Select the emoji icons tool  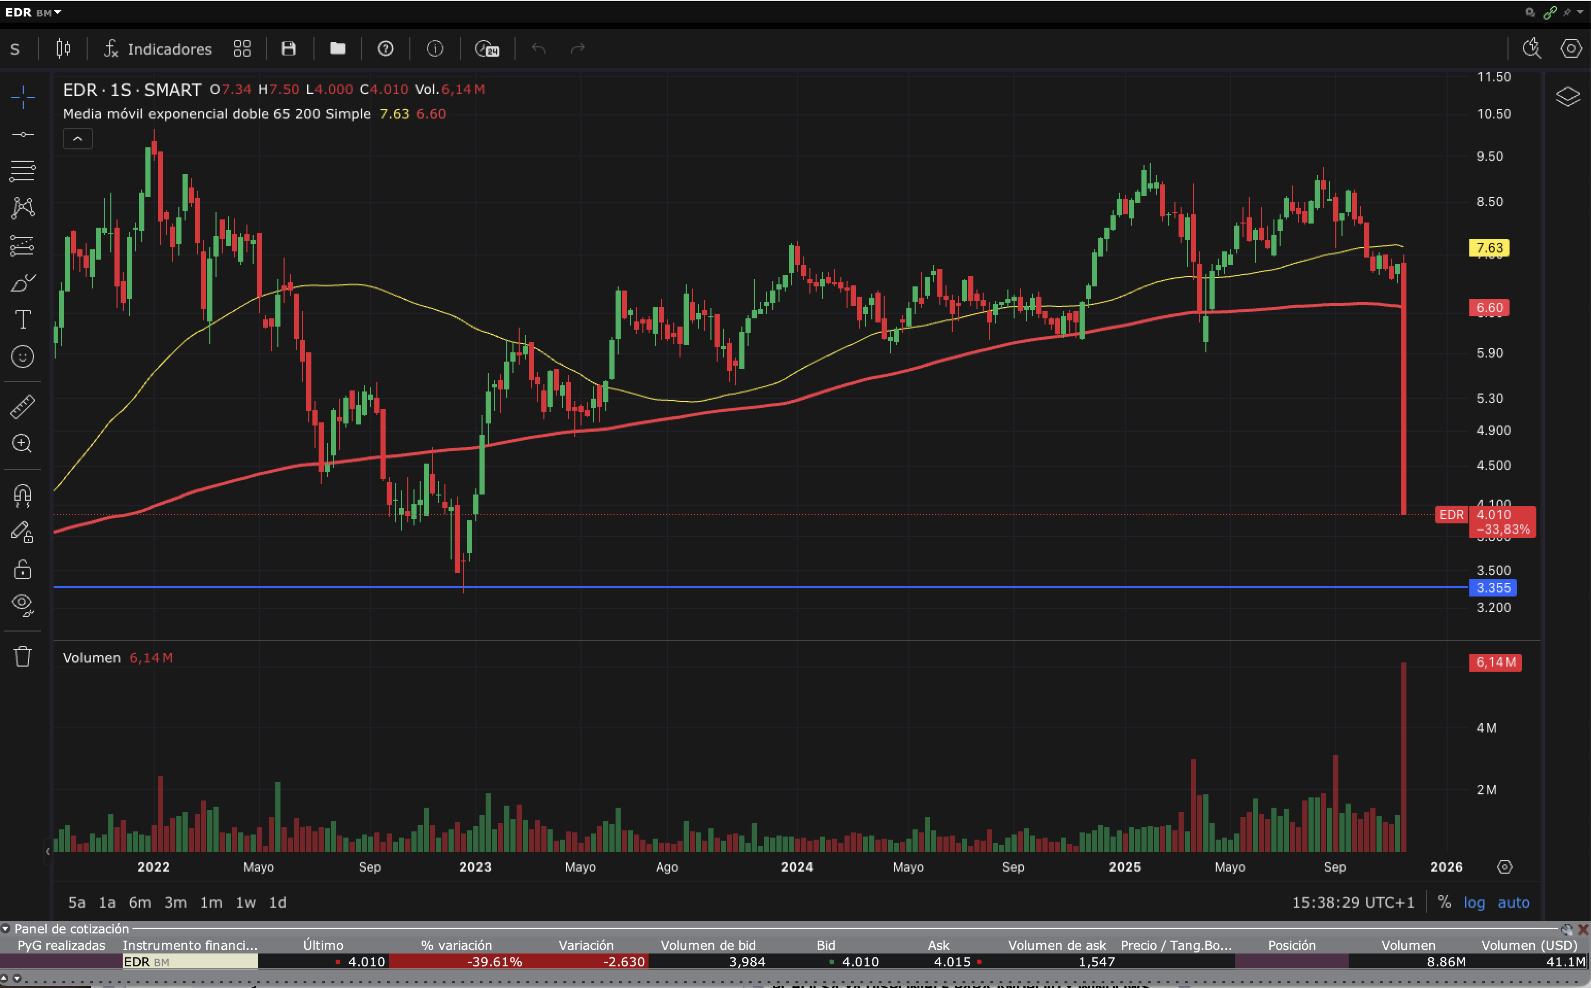pyautogui.click(x=22, y=357)
